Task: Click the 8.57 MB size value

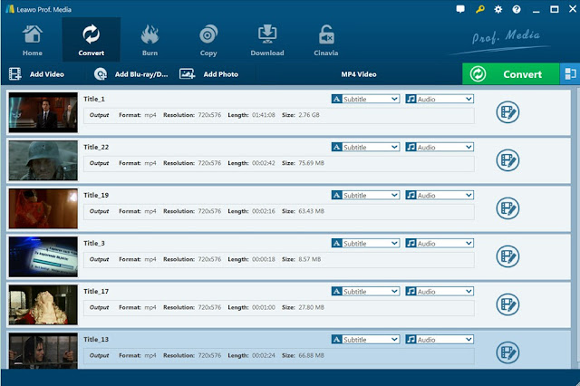Action: 310,259
